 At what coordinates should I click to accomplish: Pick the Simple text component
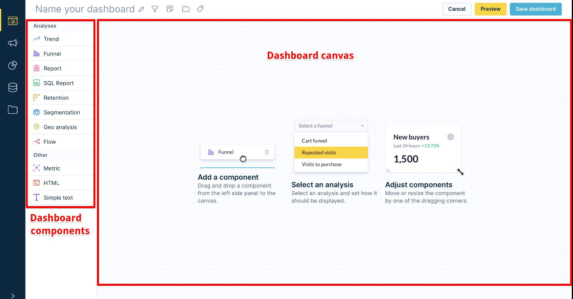coord(58,197)
